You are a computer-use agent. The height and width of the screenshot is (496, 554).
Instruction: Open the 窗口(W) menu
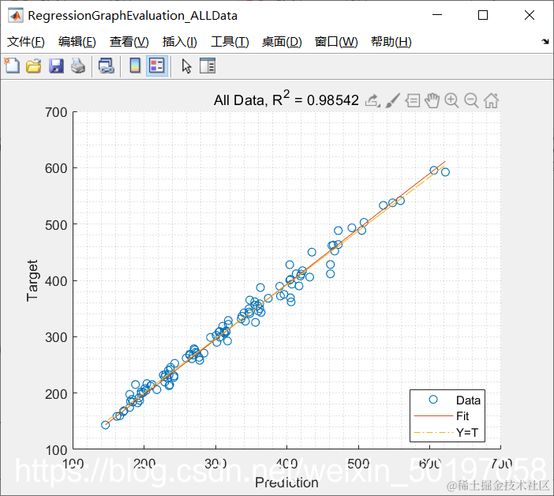coord(336,42)
